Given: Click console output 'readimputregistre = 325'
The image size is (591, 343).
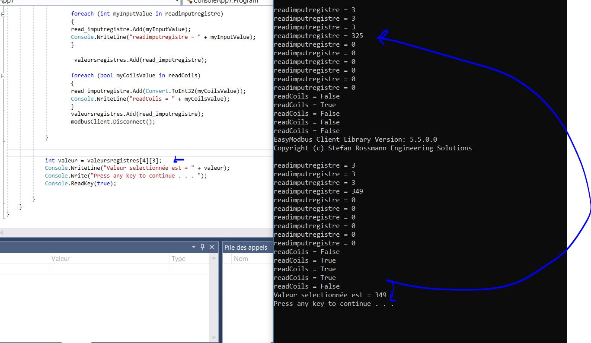Looking at the screenshot, I should 319,36.
